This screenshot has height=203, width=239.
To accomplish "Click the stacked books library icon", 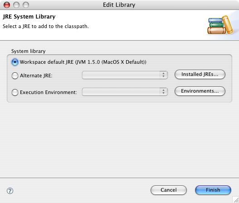I will coord(220,25).
